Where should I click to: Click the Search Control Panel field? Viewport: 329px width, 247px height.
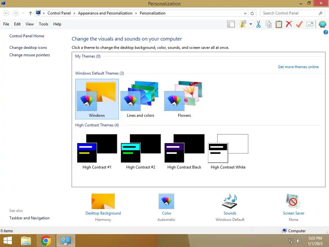point(292,13)
